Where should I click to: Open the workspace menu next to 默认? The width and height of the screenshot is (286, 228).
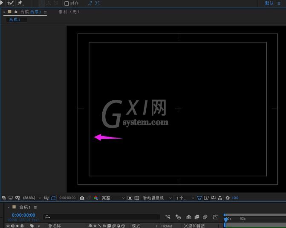pos(279,3)
